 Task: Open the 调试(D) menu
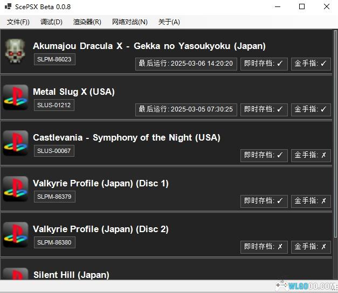pos(51,22)
